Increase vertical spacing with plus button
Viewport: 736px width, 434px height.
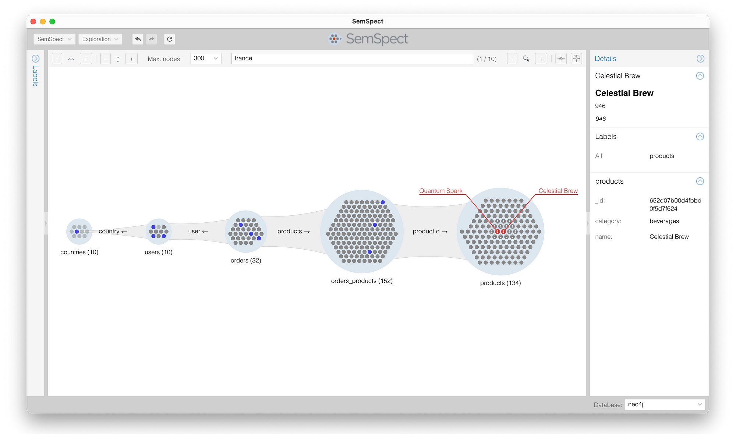(131, 59)
